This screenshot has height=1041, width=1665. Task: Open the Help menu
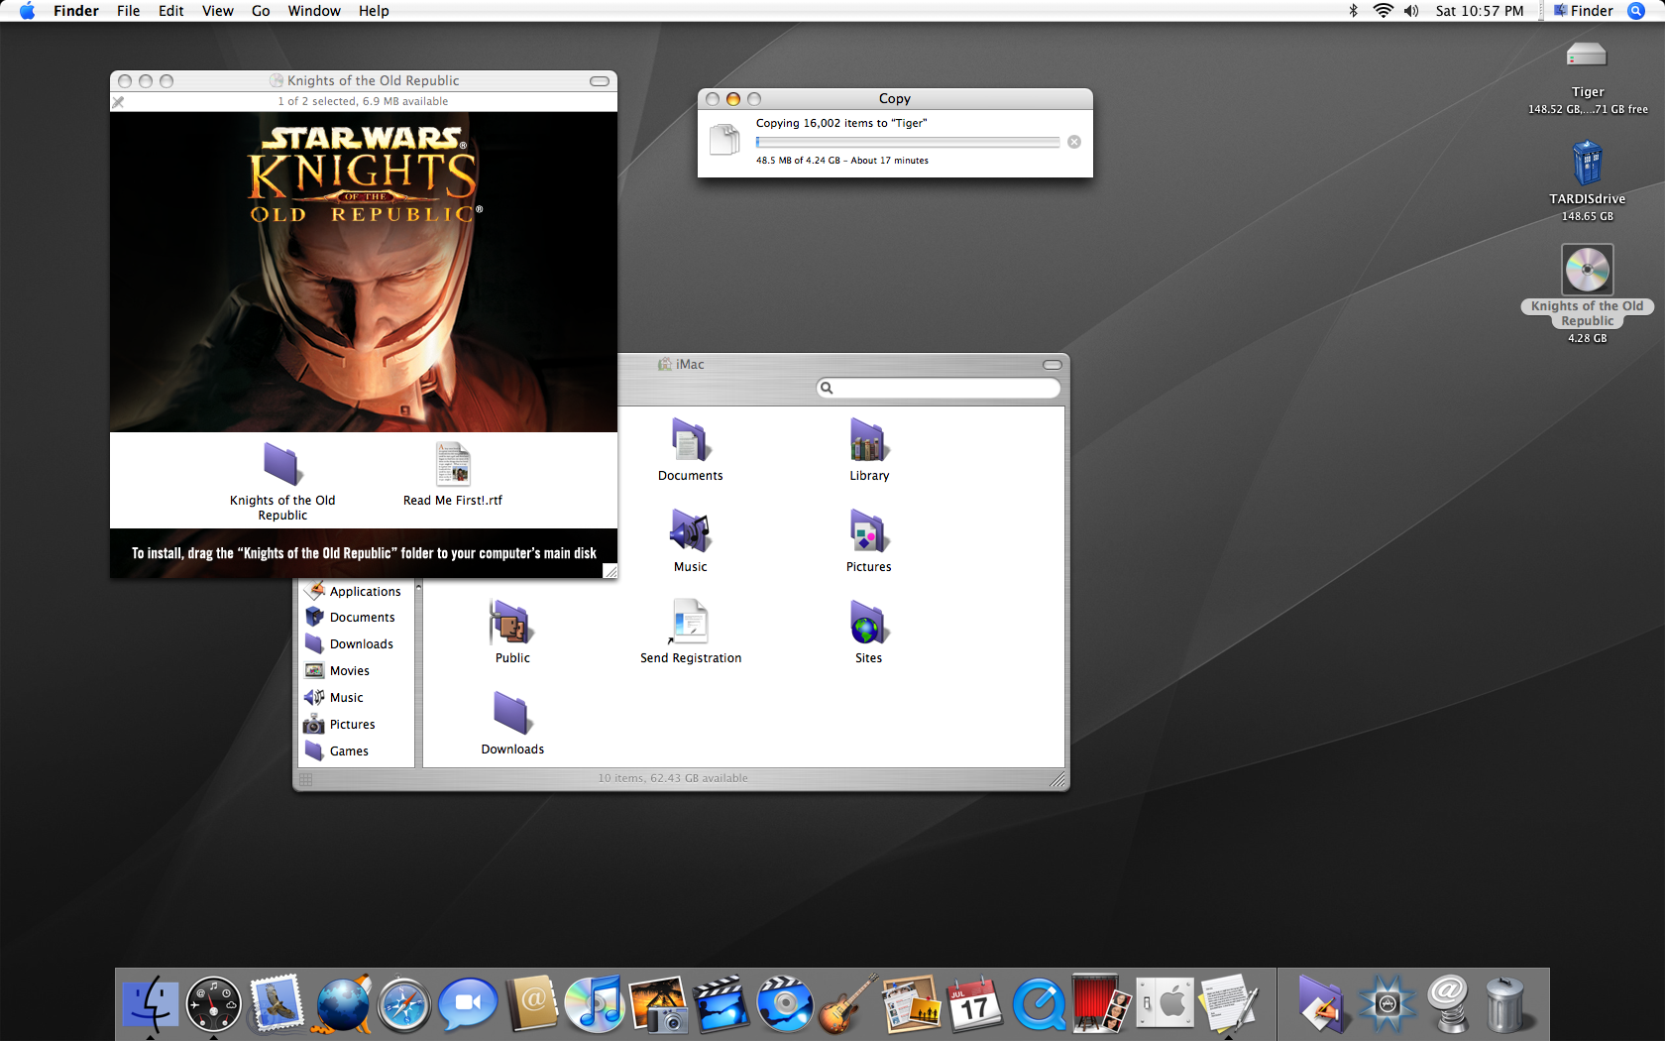374,11
